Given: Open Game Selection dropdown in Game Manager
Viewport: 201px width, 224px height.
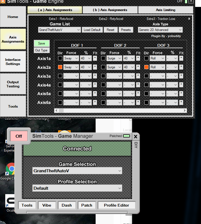Looking at the screenshot, I should 77,171.
